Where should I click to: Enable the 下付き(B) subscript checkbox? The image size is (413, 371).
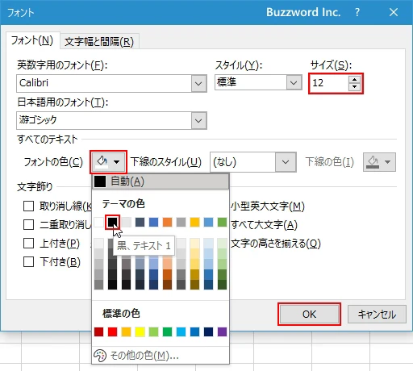pyautogui.click(x=28, y=261)
